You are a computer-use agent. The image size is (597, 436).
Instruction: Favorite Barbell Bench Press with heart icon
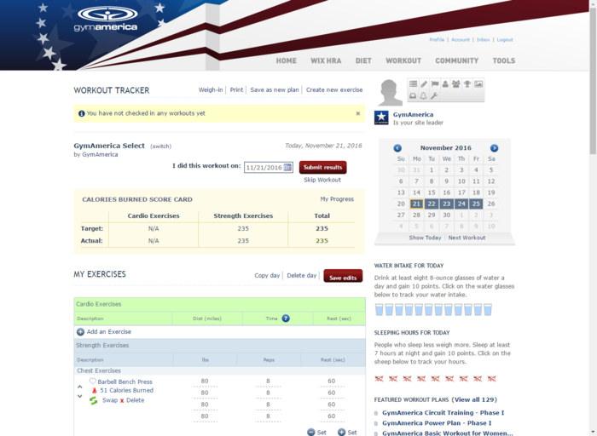pyautogui.click(x=92, y=381)
